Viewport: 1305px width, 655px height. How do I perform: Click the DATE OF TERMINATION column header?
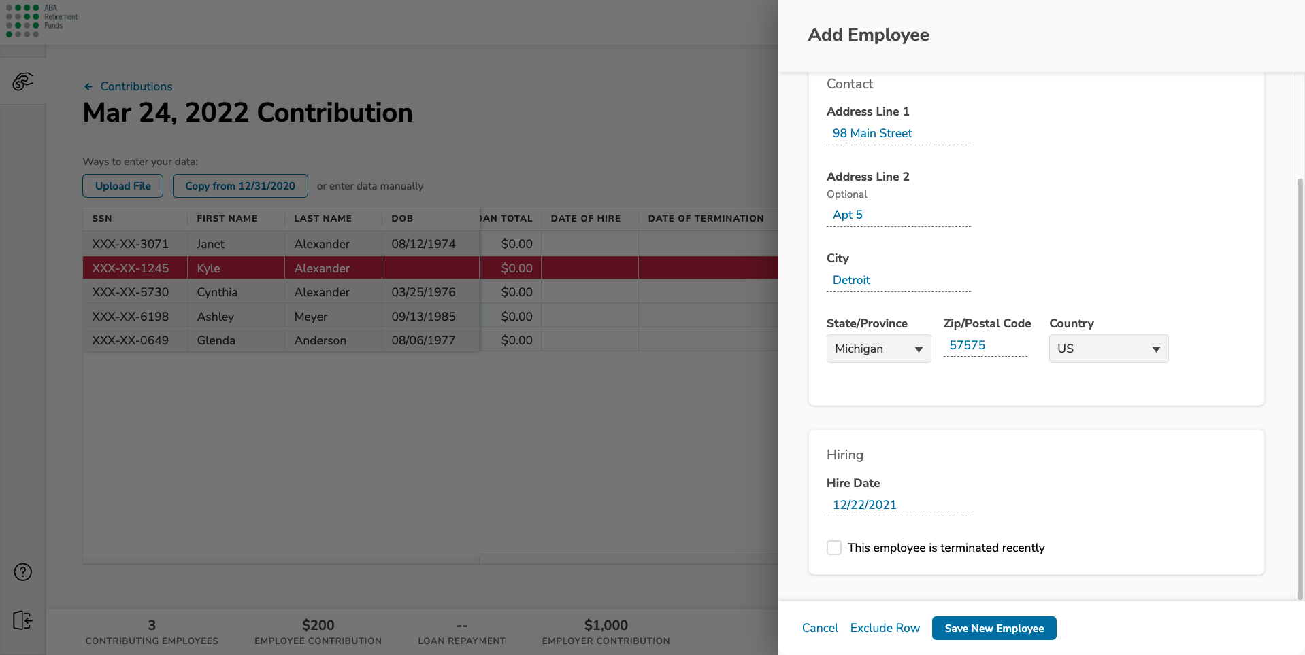[x=708, y=219]
